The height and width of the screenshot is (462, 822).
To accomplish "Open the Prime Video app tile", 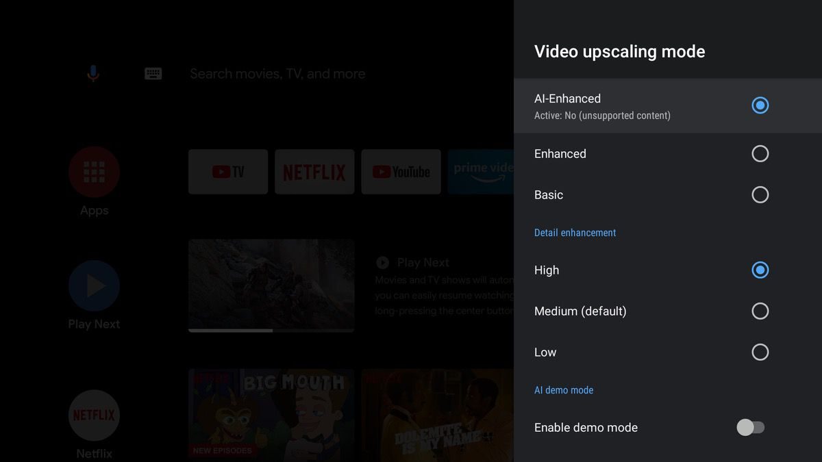I will point(481,172).
